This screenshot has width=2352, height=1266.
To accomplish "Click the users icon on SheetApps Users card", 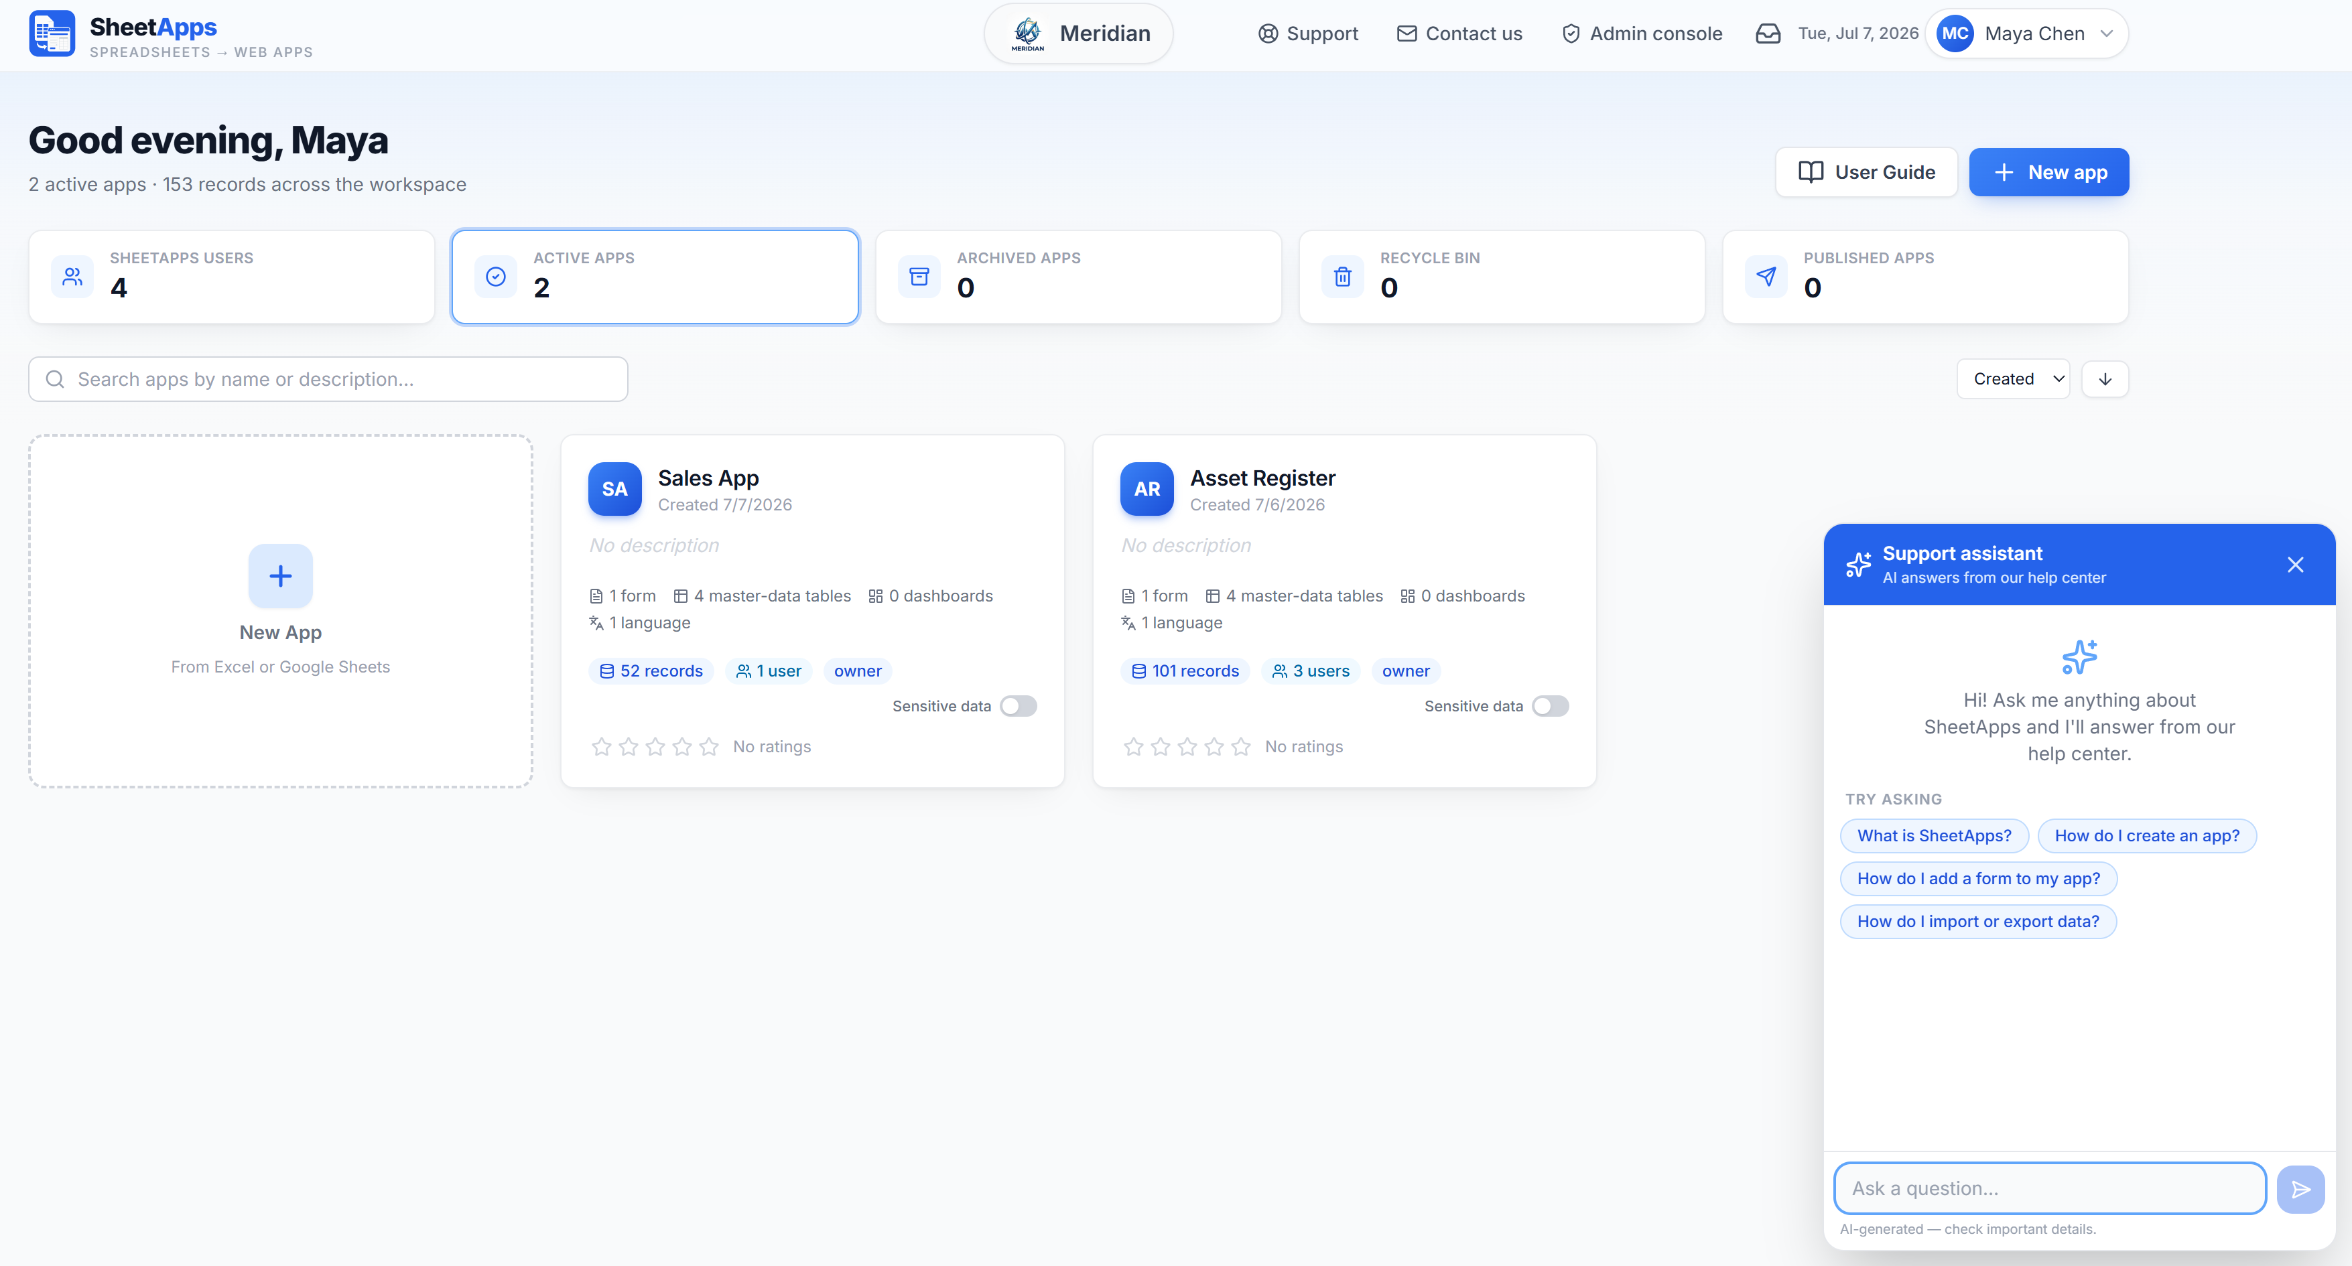I will click(x=72, y=277).
